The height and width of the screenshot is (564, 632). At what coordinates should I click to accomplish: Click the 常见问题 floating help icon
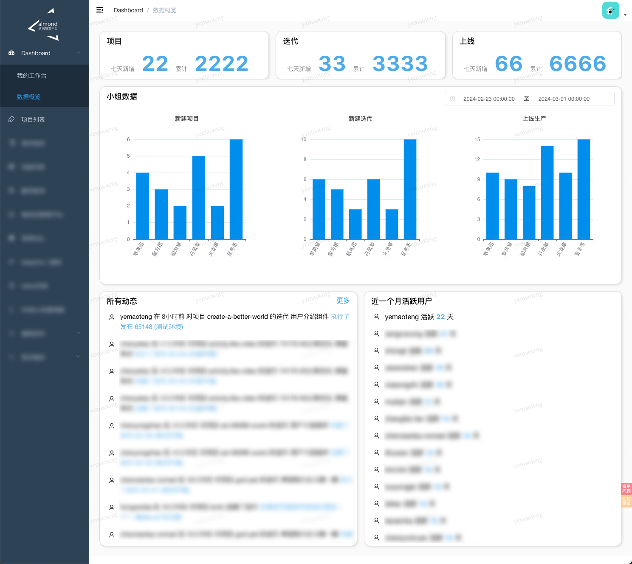coord(626,489)
